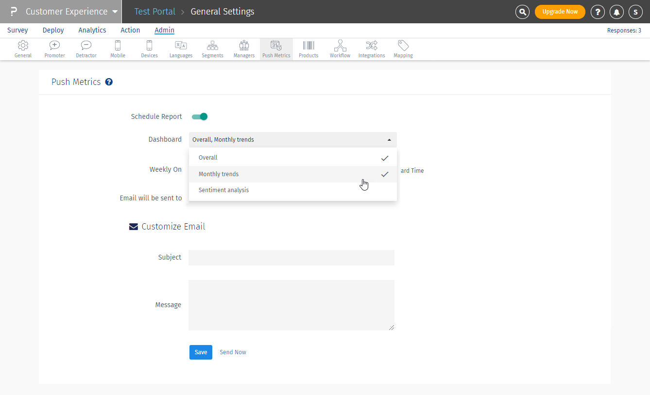Click the Save button
The width and height of the screenshot is (650, 395).
[201, 352]
